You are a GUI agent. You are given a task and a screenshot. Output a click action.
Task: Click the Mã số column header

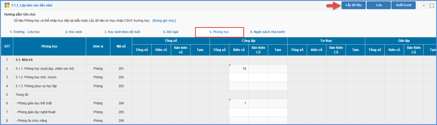click(x=121, y=46)
